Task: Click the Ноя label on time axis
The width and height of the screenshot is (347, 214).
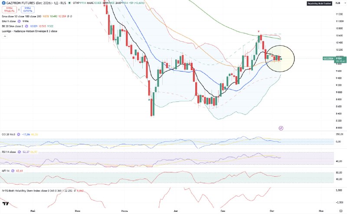Action: pyautogui.click(x=321, y=211)
